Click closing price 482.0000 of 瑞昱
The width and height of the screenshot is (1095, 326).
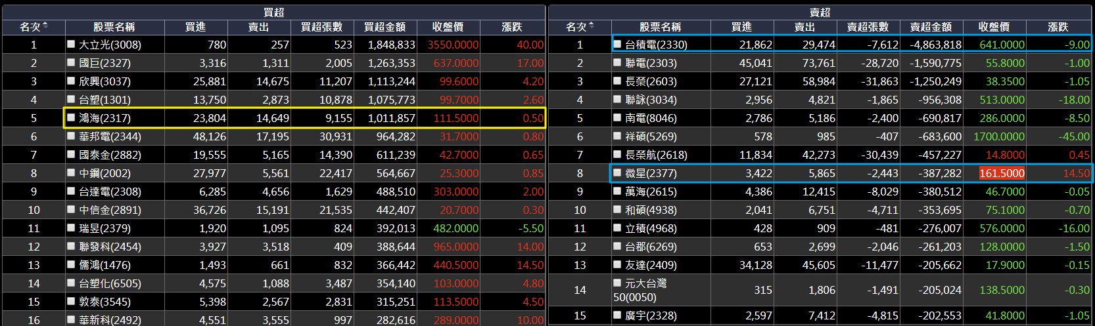tap(455, 228)
